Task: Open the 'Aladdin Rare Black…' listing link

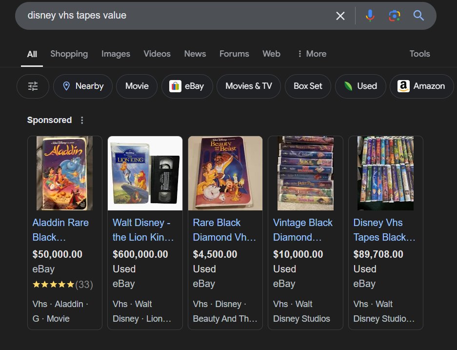Action: [x=60, y=230]
